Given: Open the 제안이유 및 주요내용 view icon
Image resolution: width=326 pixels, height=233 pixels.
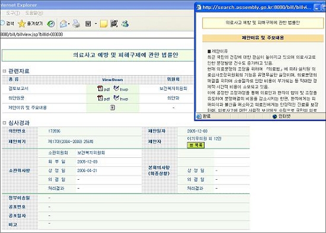Looking at the screenshot, I should click(113, 108).
